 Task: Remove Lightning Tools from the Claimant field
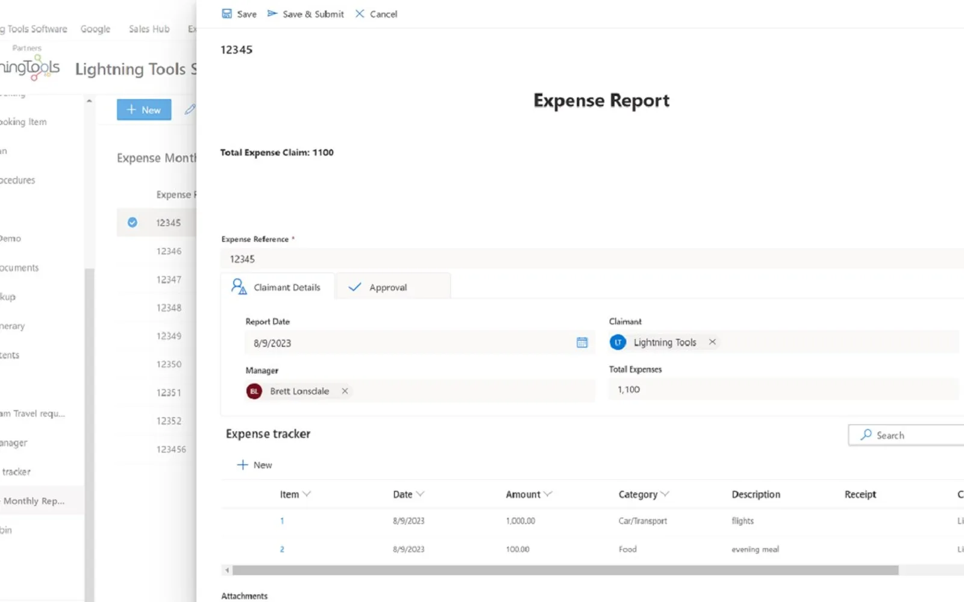(x=712, y=342)
